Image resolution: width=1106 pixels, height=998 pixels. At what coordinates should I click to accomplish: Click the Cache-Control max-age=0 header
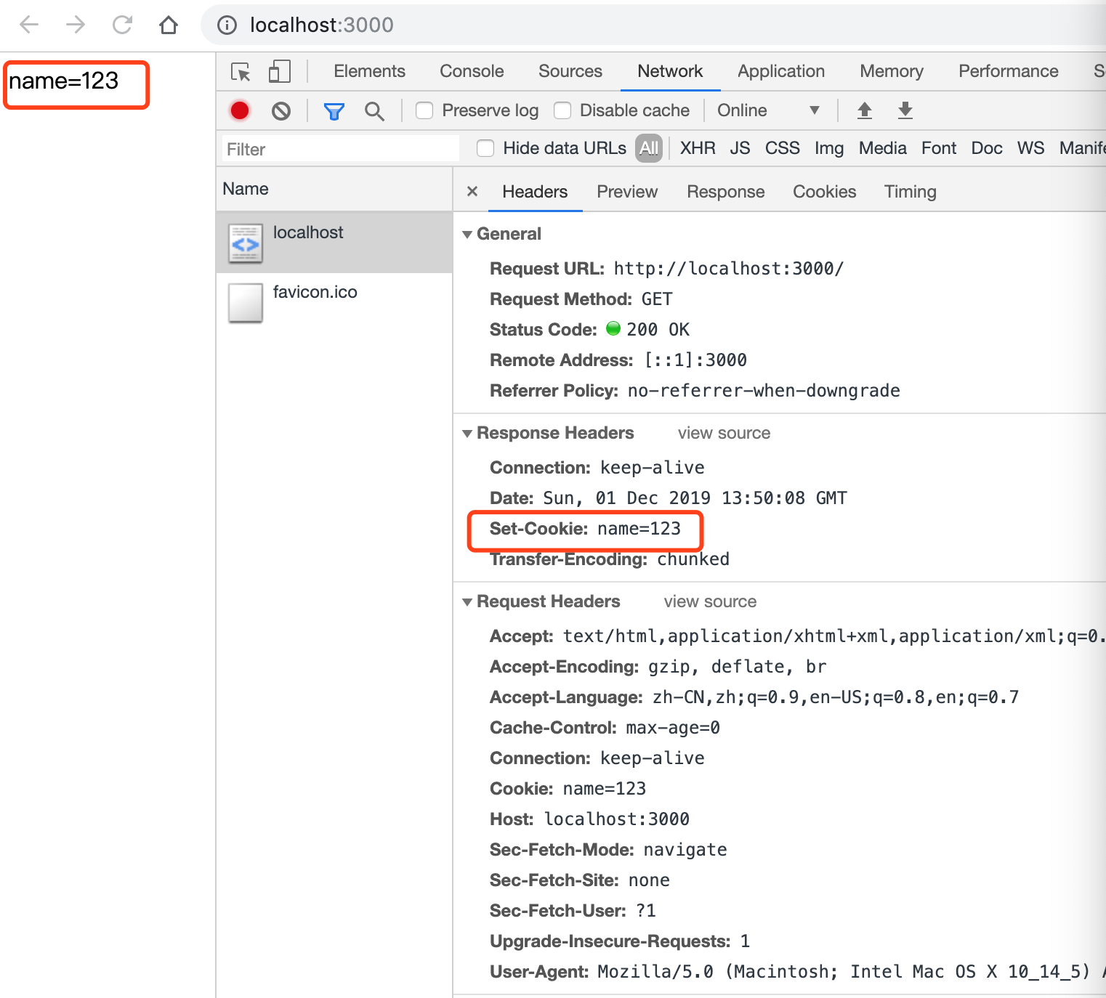click(x=605, y=728)
